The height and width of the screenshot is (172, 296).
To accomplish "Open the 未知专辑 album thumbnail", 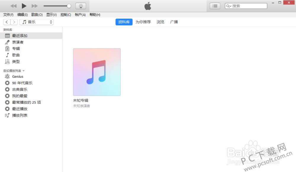I will [97, 72].
